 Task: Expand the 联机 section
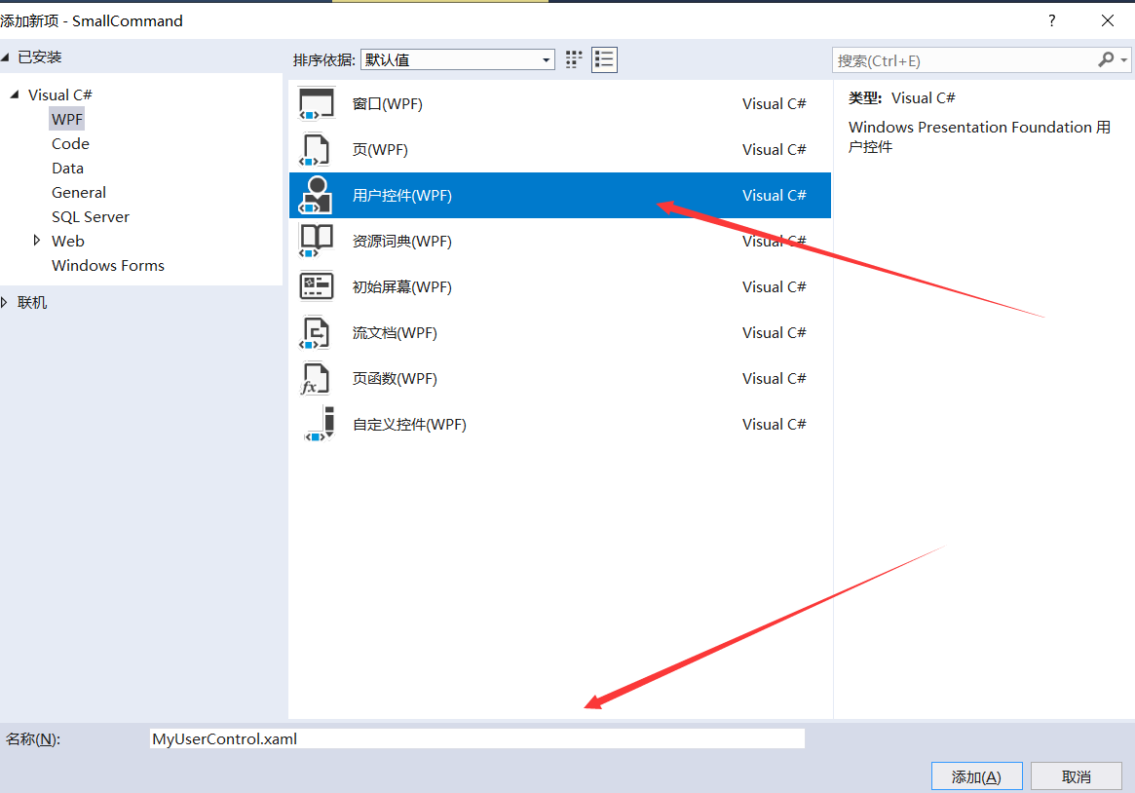click(4, 302)
